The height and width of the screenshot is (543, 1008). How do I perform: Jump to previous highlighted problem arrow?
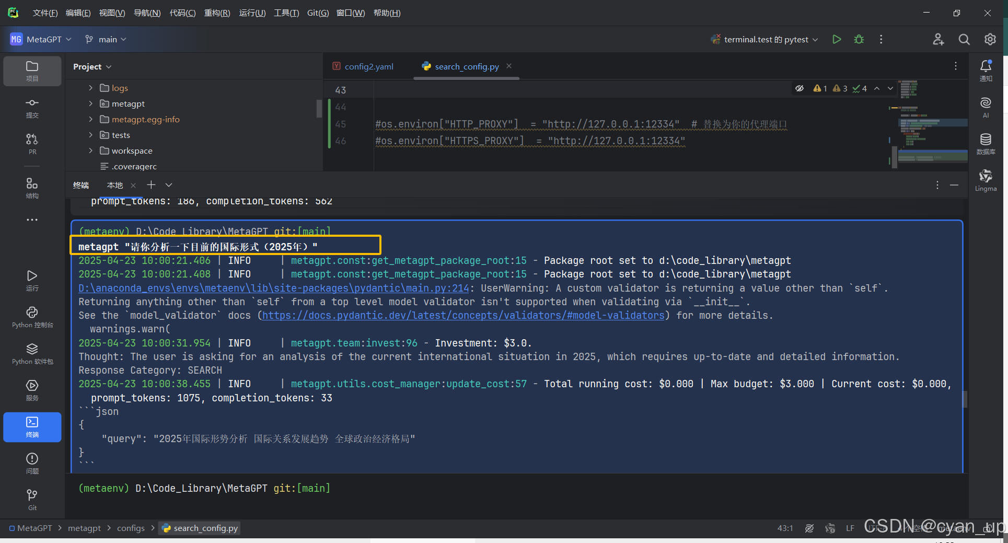877,88
